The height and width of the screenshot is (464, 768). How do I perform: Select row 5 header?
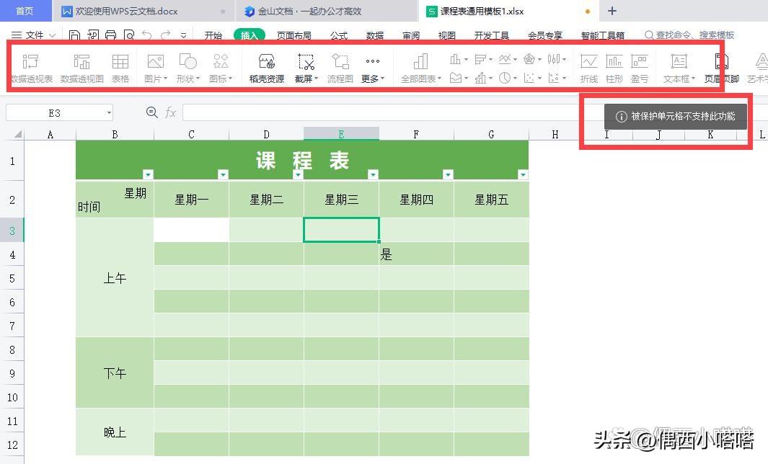tap(12, 278)
